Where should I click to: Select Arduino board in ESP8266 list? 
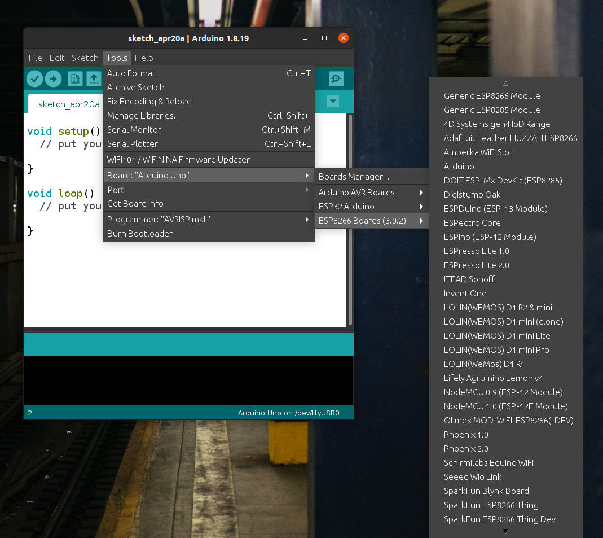[506, 166]
